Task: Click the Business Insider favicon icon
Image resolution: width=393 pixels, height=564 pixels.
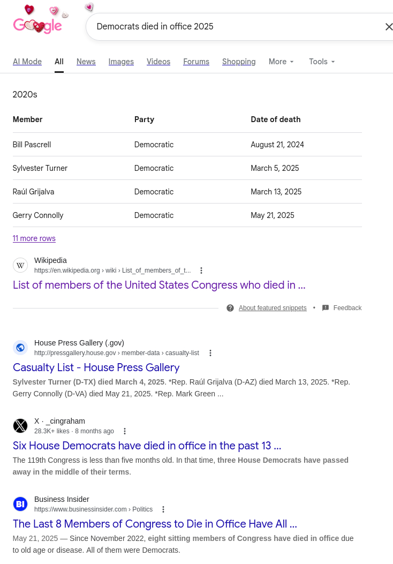Action: (x=20, y=504)
